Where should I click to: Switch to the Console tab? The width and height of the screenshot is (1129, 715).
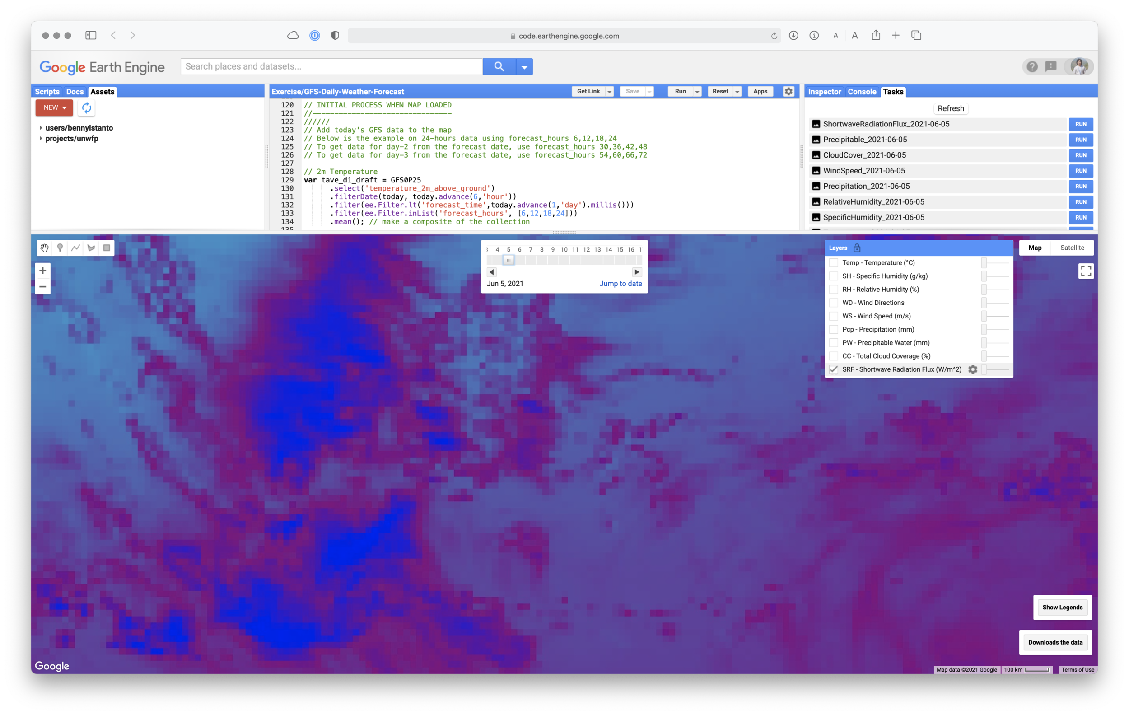(x=862, y=92)
